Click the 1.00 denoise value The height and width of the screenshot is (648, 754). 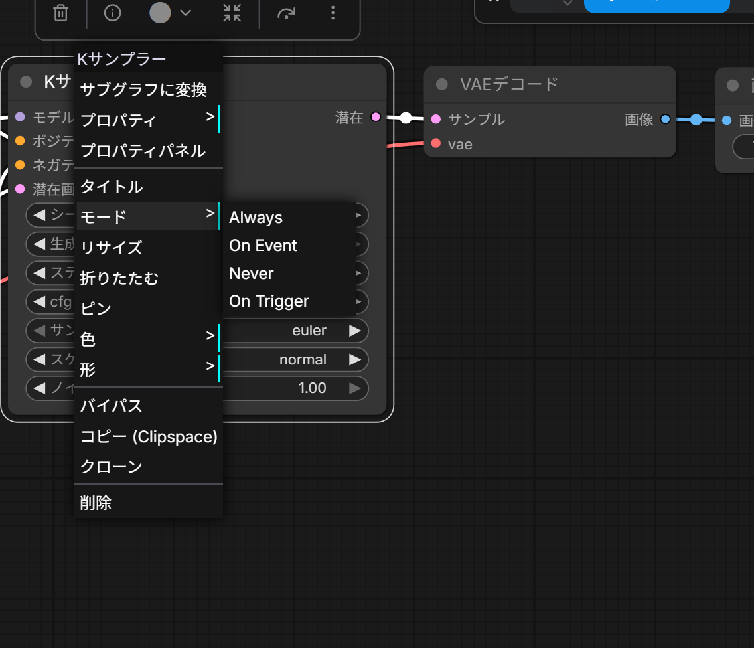(312, 388)
